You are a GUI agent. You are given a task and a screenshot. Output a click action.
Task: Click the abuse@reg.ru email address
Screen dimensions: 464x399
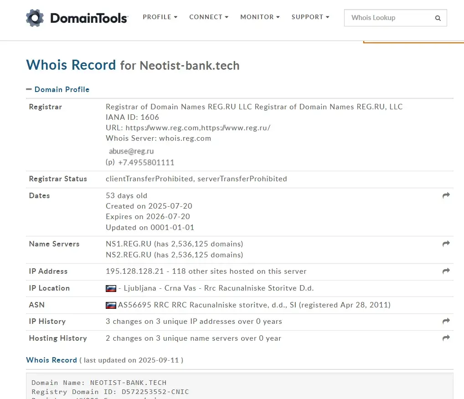tap(131, 151)
